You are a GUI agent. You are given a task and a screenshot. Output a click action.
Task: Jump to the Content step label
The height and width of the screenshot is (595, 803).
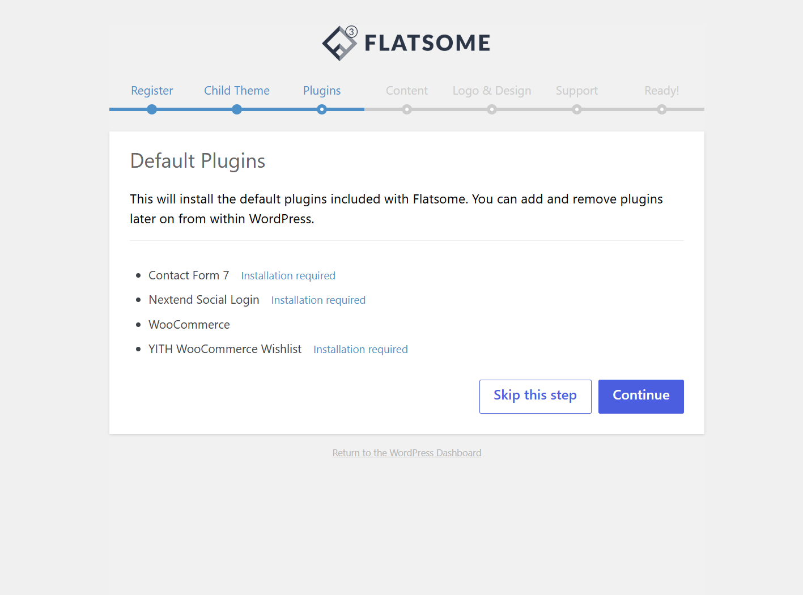click(x=407, y=91)
